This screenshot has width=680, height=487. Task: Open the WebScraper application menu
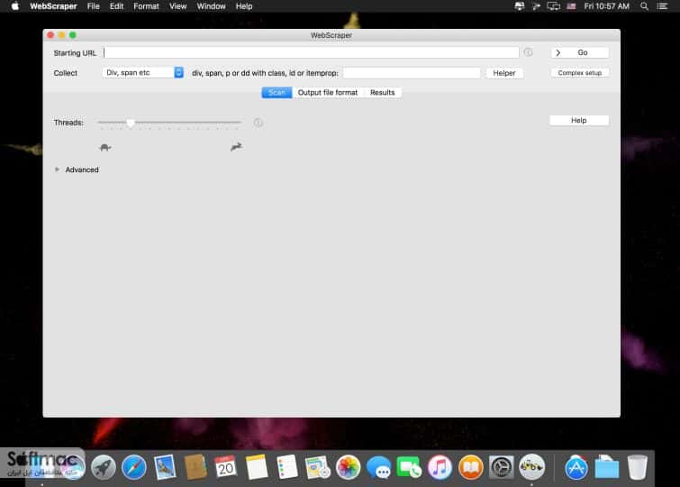53,6
